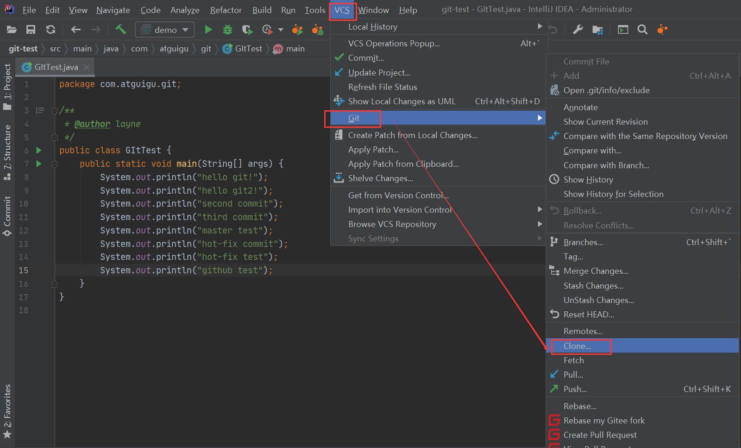
Task: Open project settings wrench icon
Action: coord(578,30)
